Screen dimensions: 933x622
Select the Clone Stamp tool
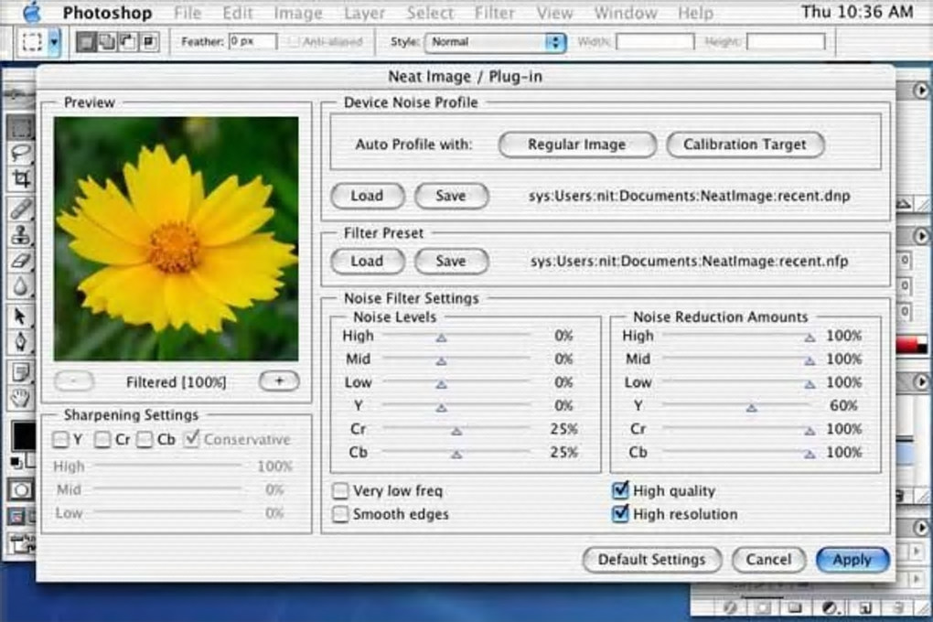click(20, 234)
